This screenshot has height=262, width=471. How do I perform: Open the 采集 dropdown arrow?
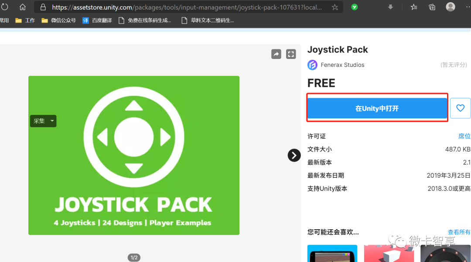click(52, 121)
